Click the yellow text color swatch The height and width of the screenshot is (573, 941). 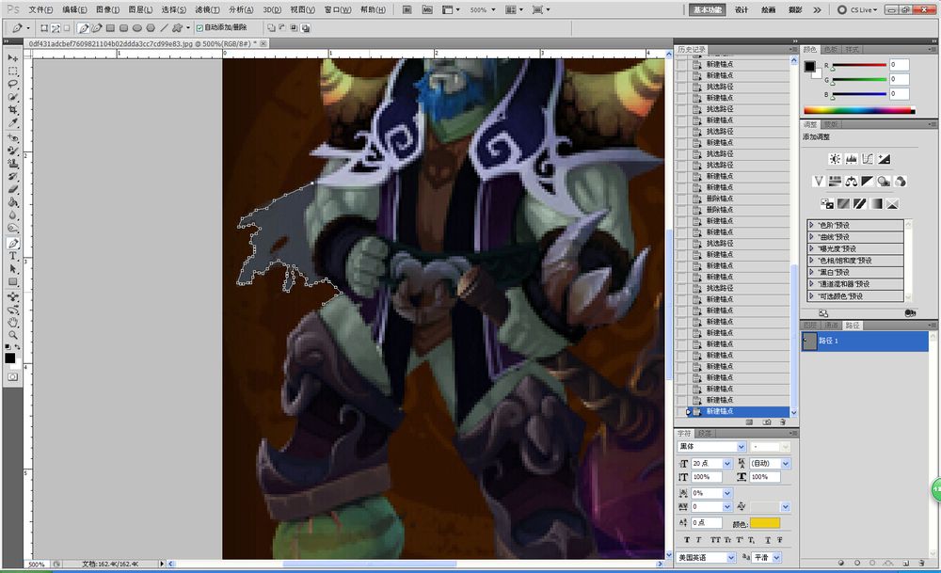(x=764, y=523)
